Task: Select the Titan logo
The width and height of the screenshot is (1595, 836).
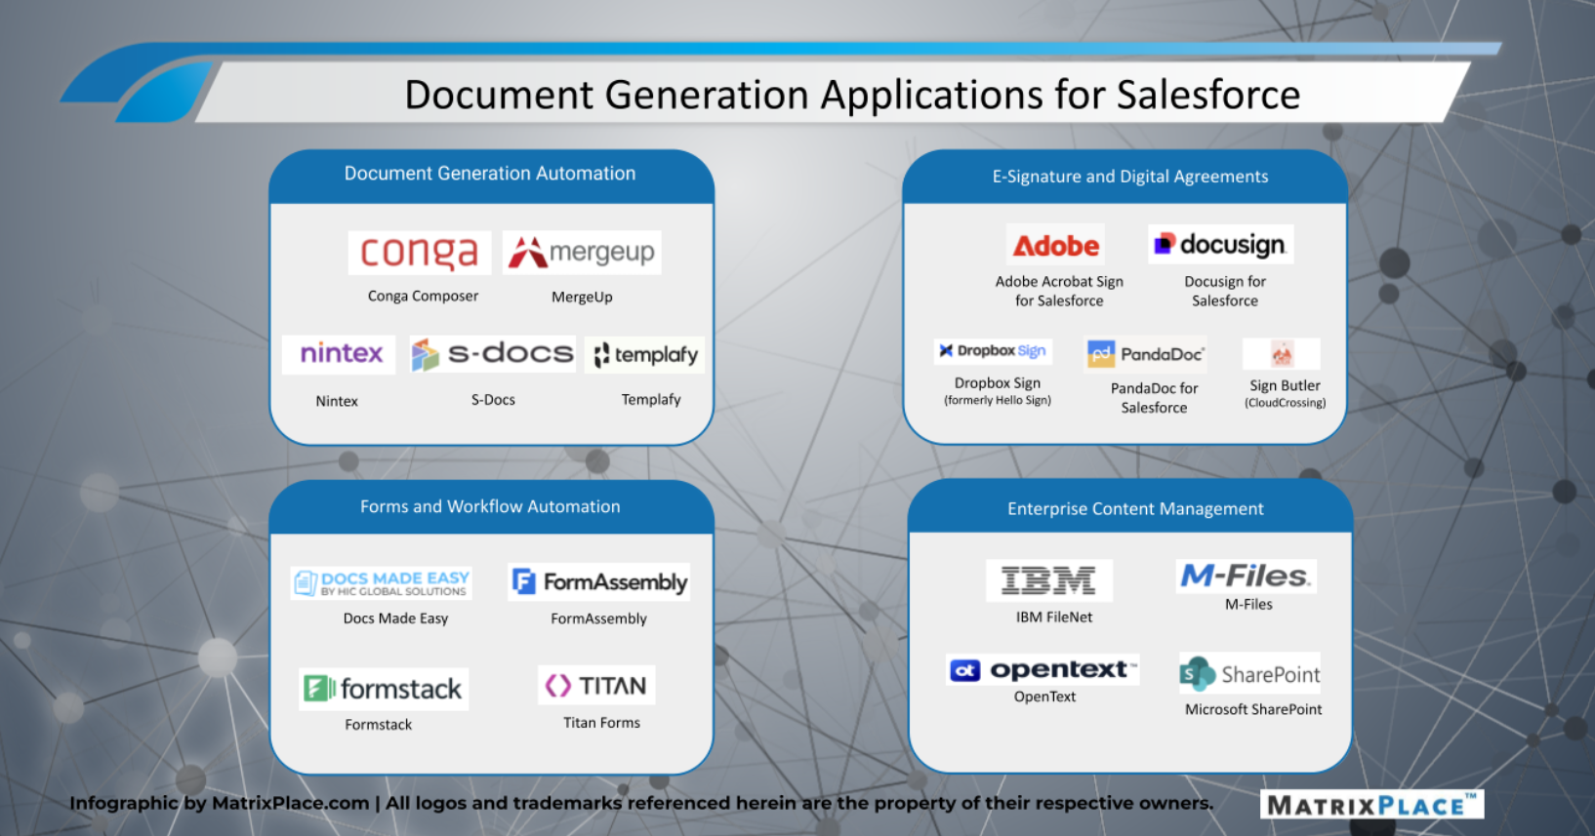Action: [596, 685]
